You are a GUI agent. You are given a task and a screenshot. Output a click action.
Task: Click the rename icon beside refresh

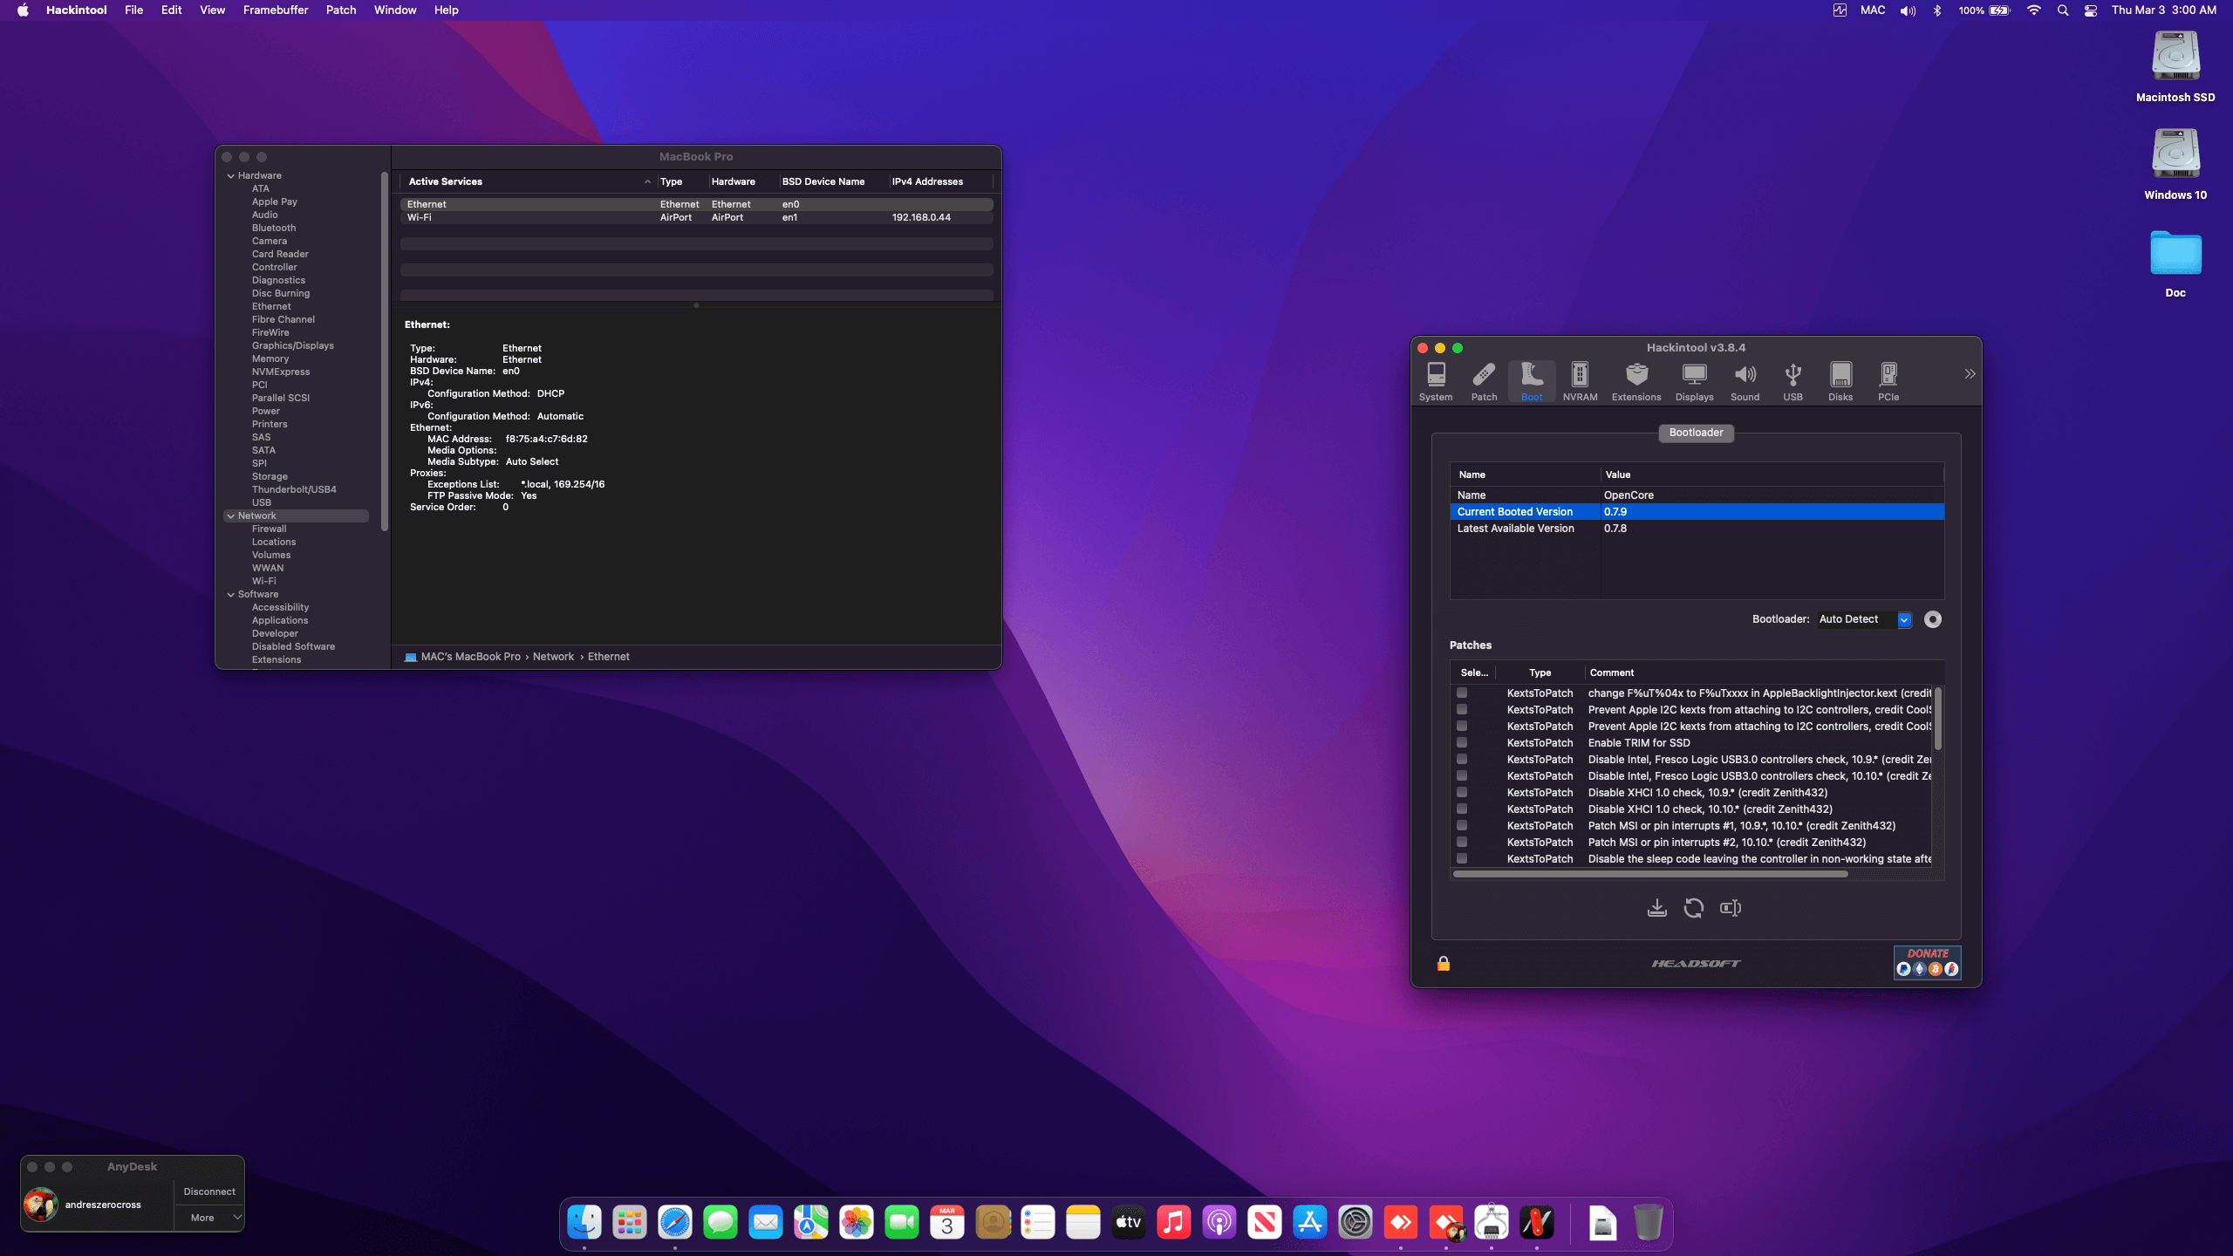point(1731,908)
